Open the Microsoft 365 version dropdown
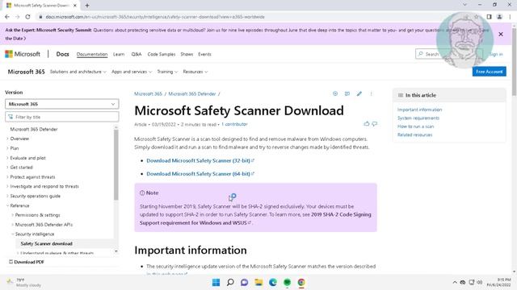Viewport: 517px width, 290px height. [x=62, y=104]
